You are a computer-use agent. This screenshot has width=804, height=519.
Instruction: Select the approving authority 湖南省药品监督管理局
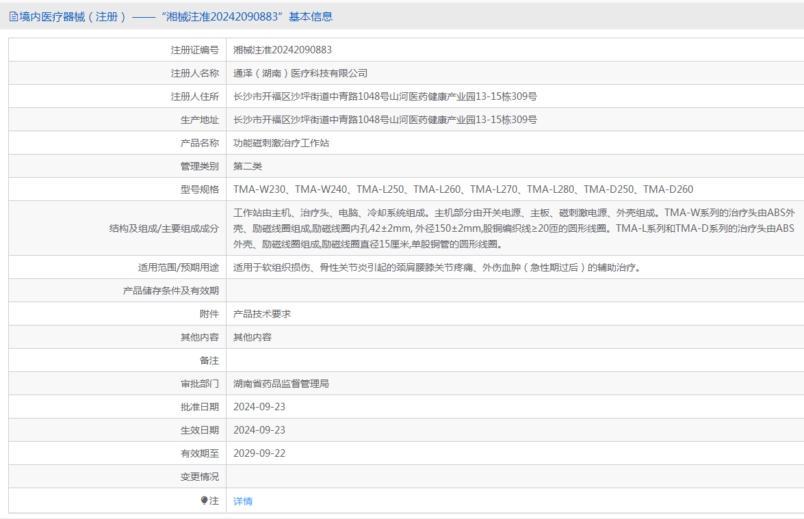point(281,384)
